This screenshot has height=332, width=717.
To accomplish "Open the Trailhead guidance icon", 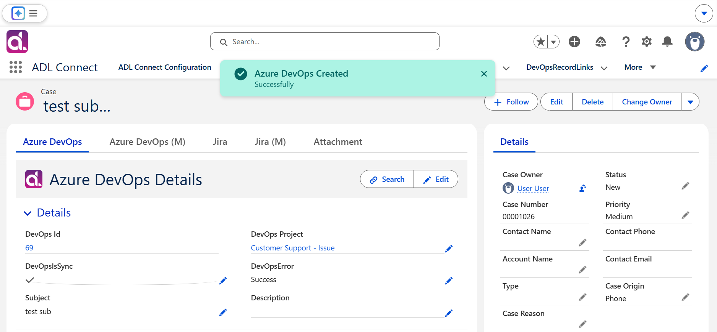I will pos(601,42).
